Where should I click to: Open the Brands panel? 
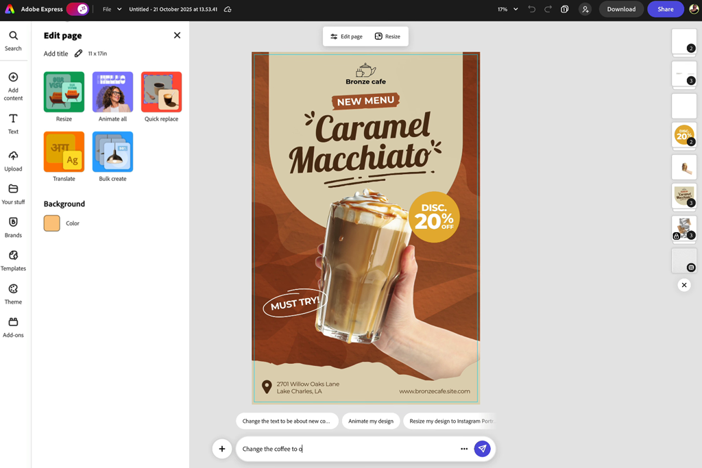coord(13,227)
